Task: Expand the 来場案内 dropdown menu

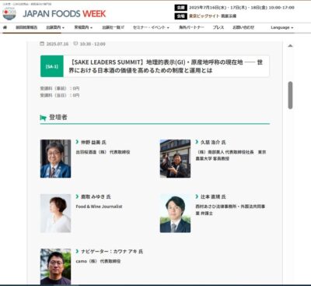Action: [x=83, y=27]
